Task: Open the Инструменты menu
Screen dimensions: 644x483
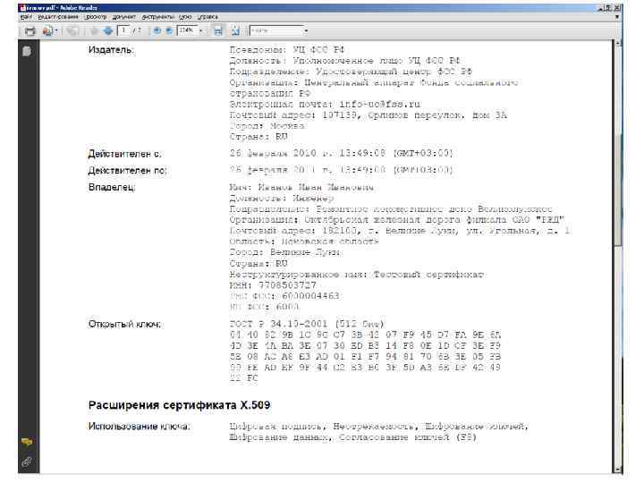Action: click(x=157, y=17)
